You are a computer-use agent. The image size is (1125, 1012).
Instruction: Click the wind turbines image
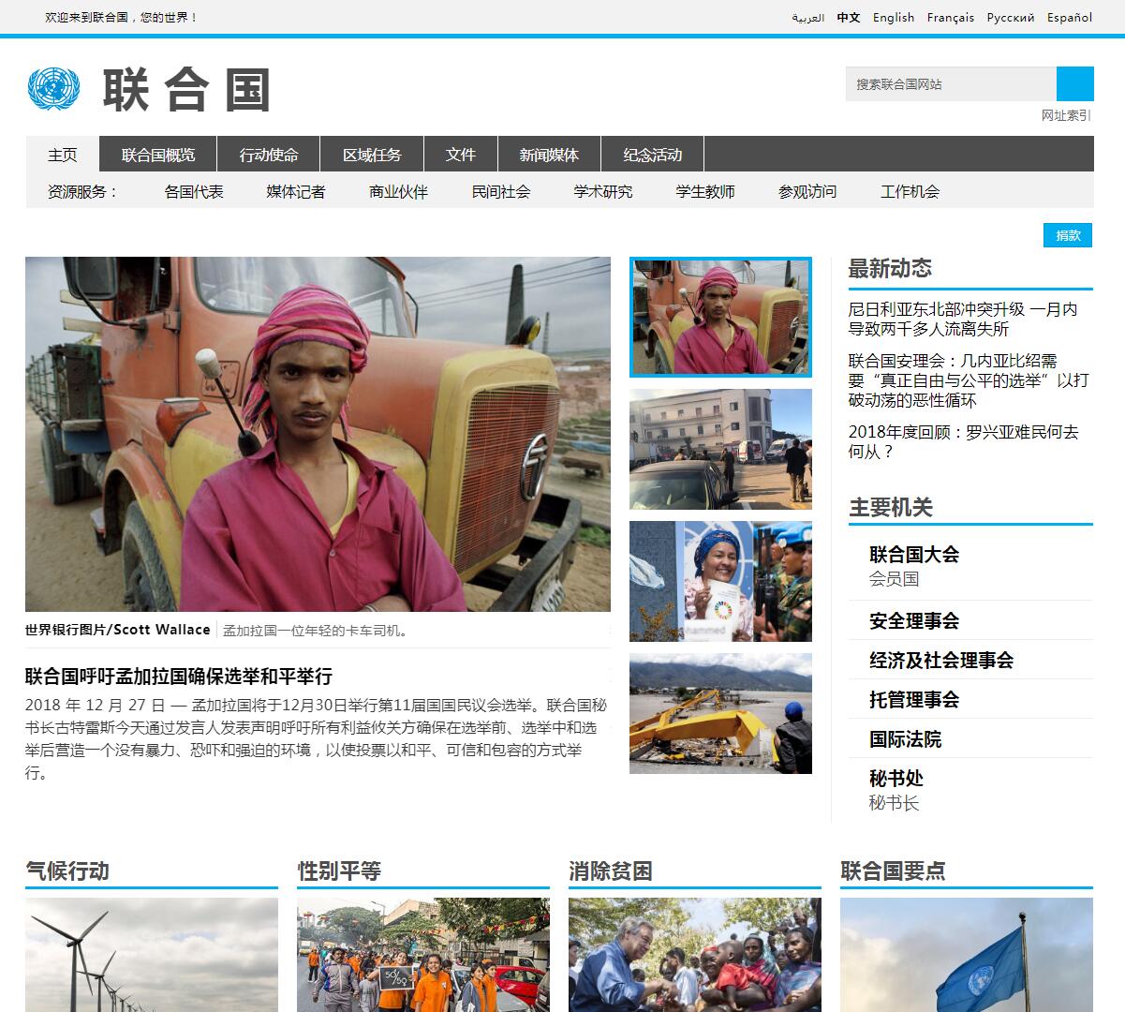[152, 955]
